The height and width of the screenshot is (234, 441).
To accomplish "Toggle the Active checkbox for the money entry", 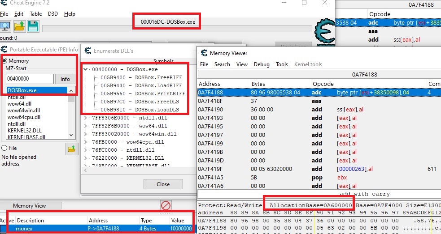I will click(4, 229).
